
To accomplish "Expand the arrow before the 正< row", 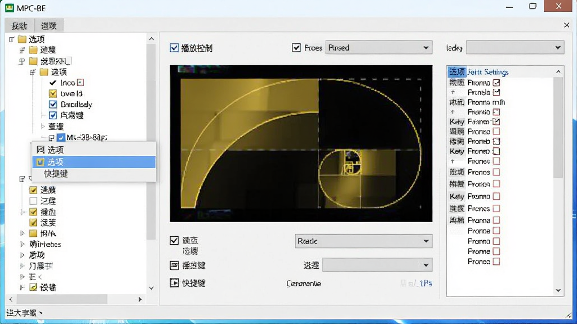I will (x=23, y=277).
